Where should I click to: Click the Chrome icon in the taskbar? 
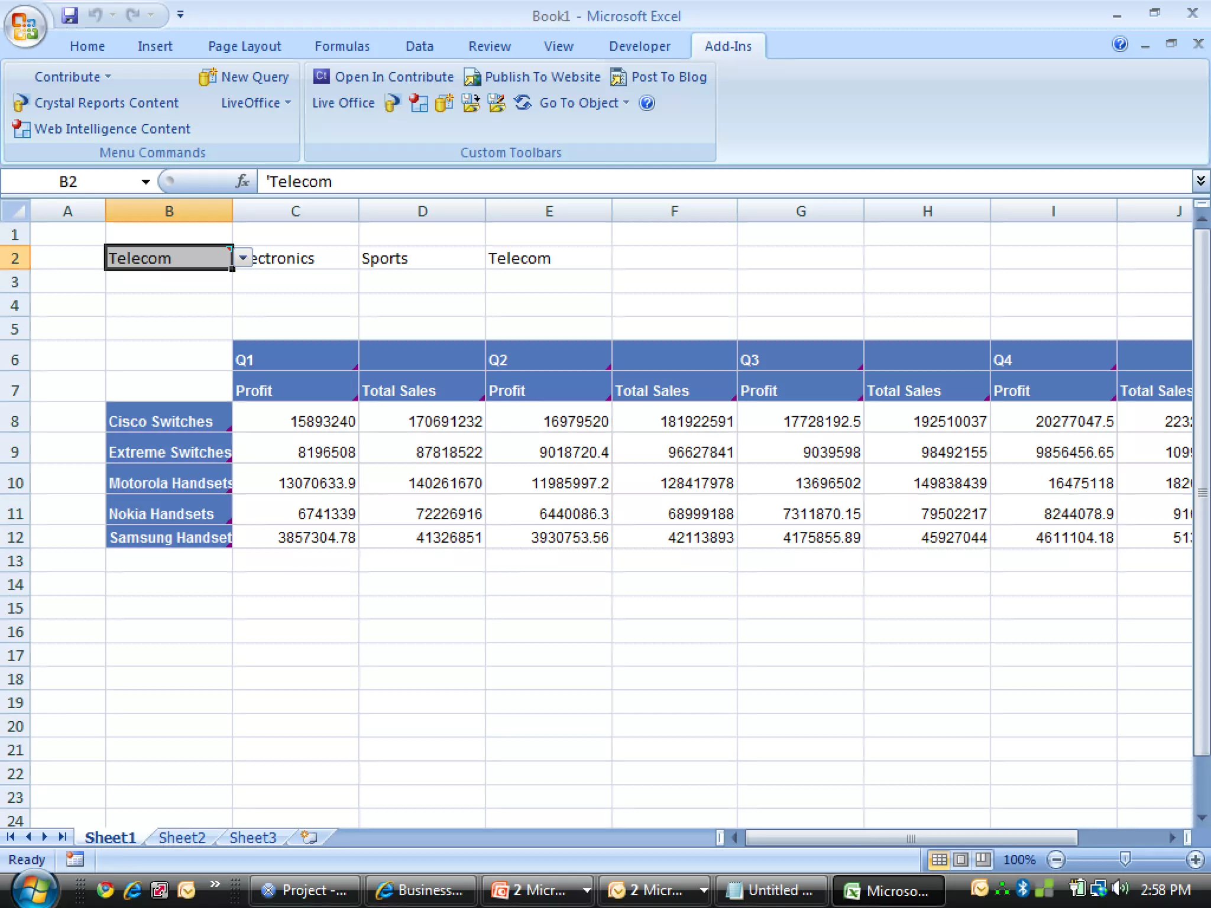pos(106,890)
